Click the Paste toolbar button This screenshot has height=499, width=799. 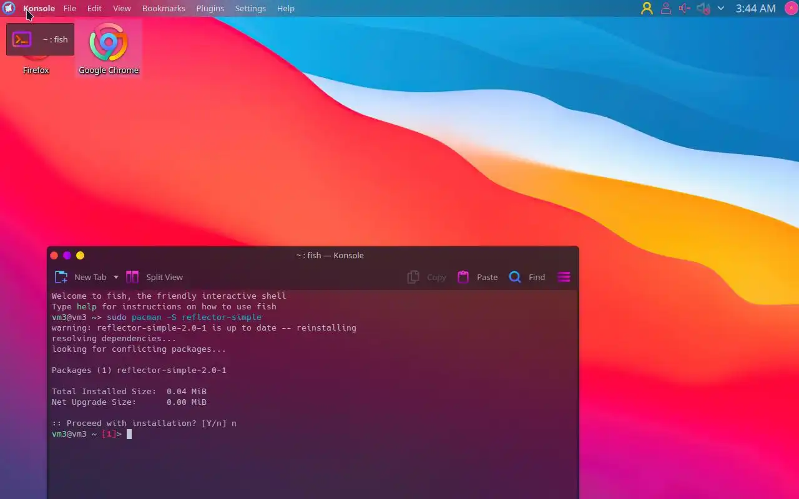[x=478, y=277]
